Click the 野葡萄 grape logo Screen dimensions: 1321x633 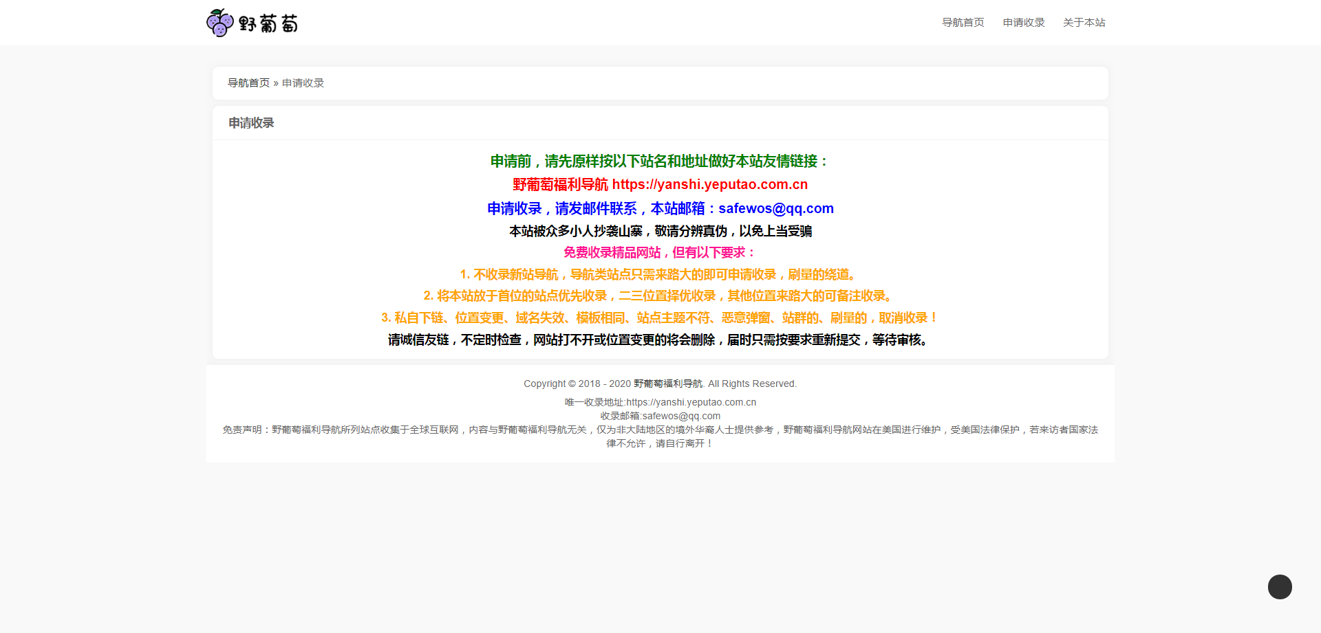pos(252,23)
